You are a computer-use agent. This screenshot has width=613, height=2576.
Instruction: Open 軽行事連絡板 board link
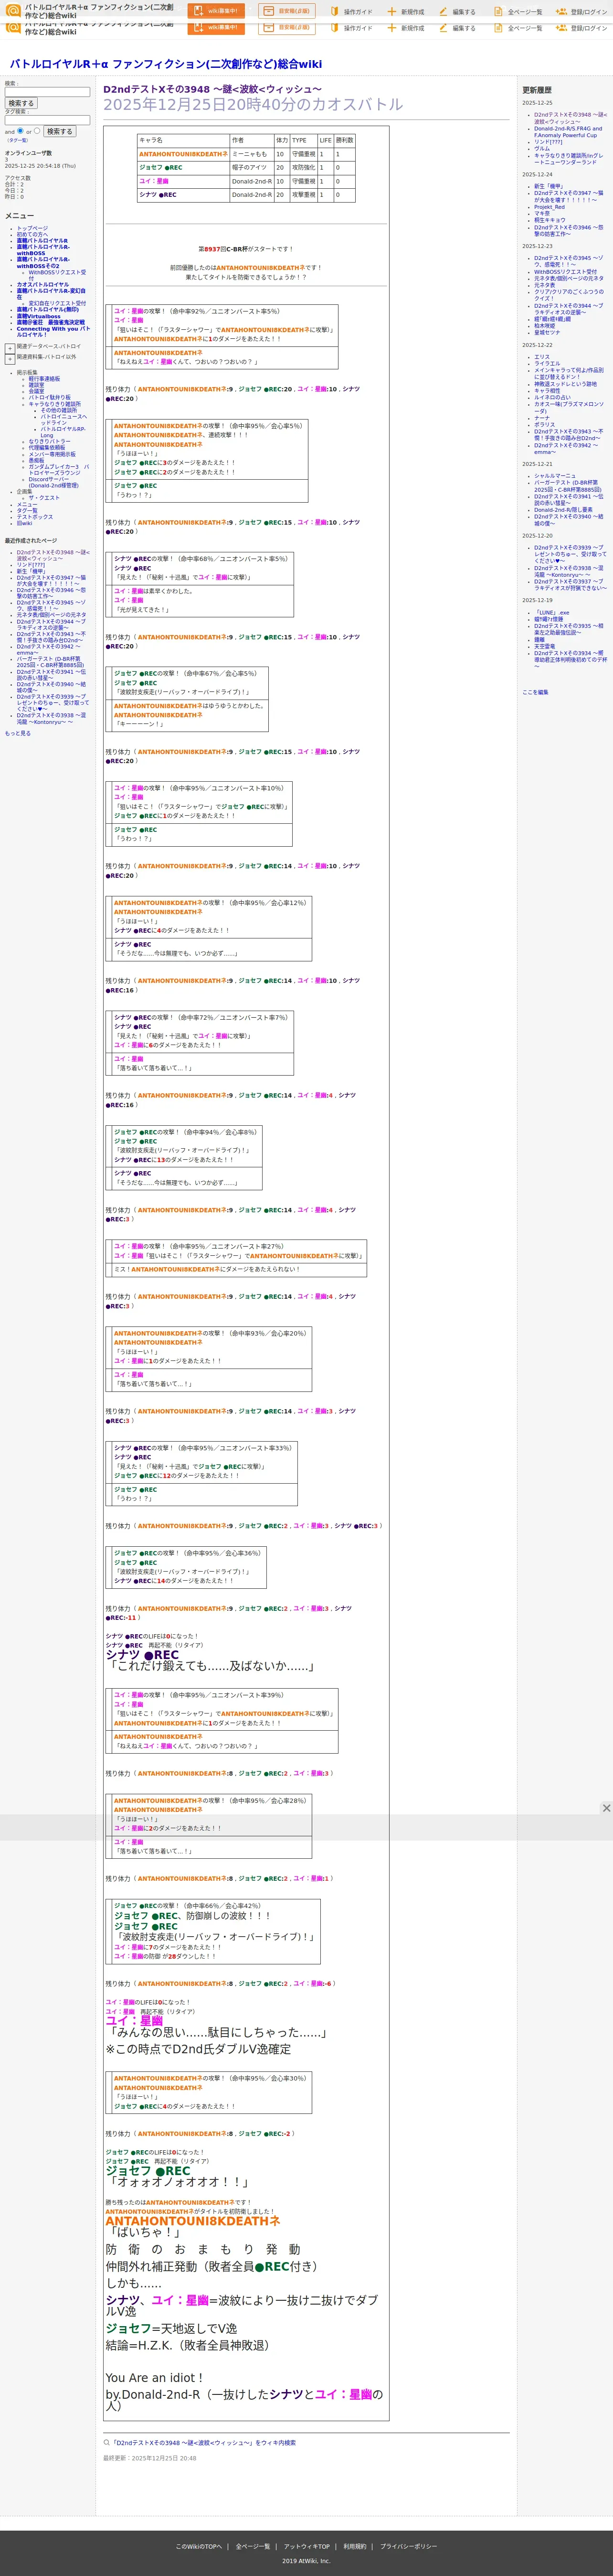pos(44,379)
